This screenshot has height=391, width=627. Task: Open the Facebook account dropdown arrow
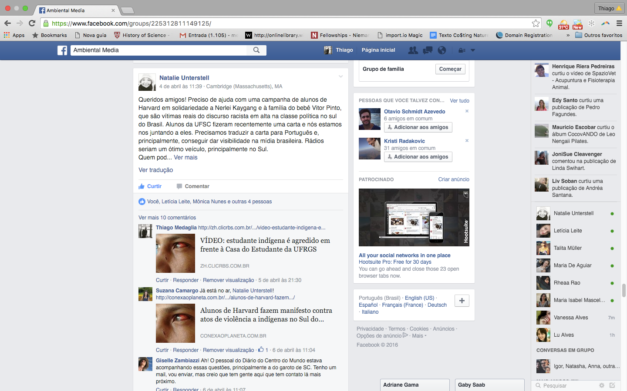pos(473,50)
